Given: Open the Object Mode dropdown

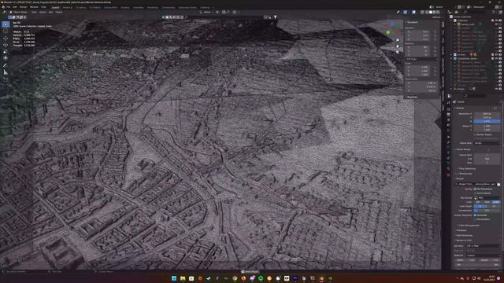Looking at the screenshot, I should point(20,13).
